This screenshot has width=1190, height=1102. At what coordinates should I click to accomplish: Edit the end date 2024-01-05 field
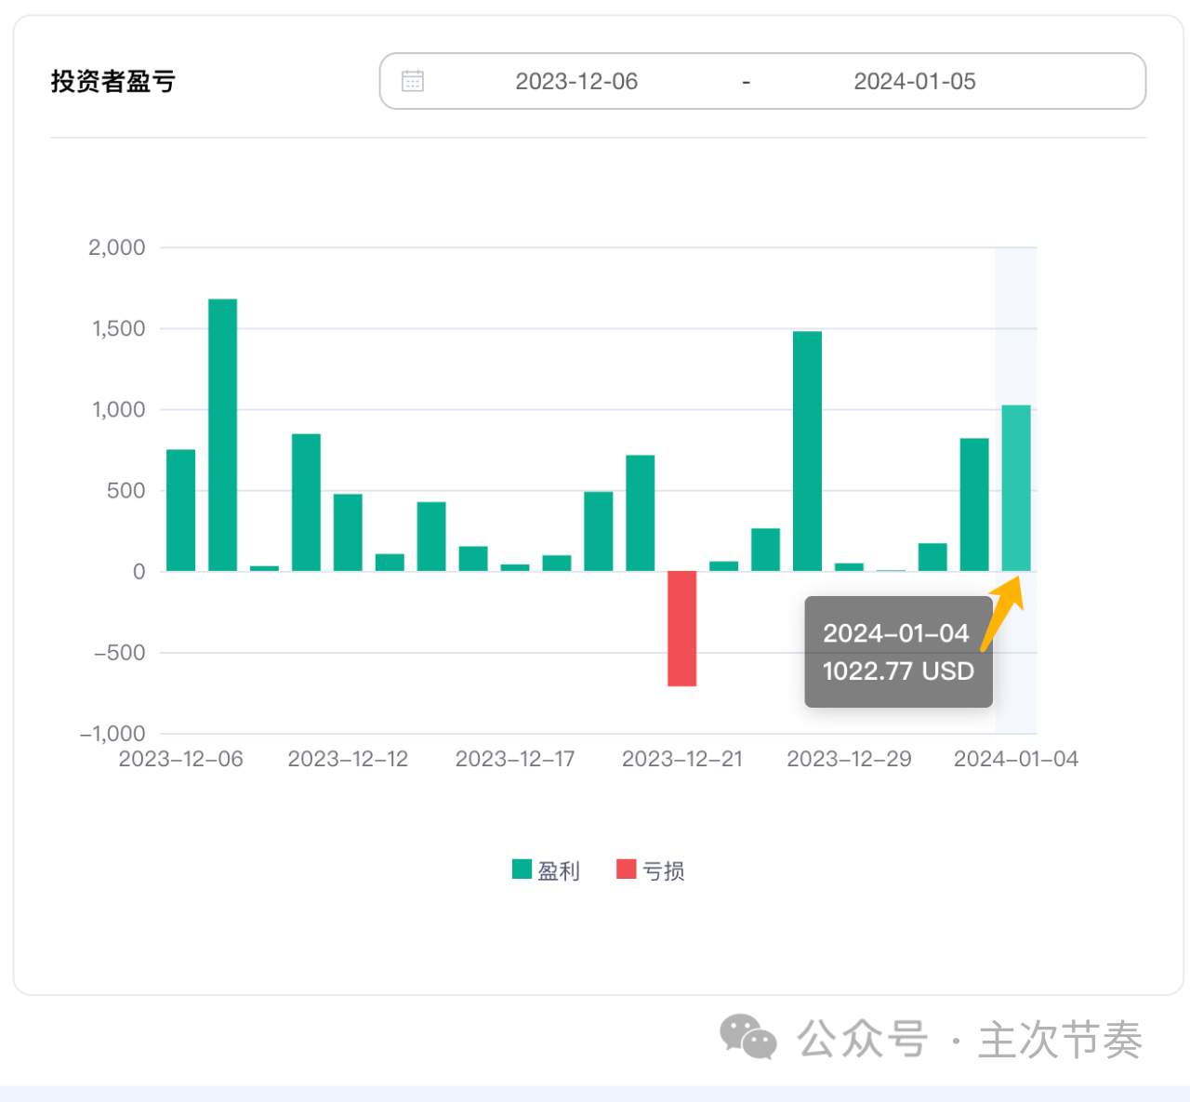(x=915, y=82)
